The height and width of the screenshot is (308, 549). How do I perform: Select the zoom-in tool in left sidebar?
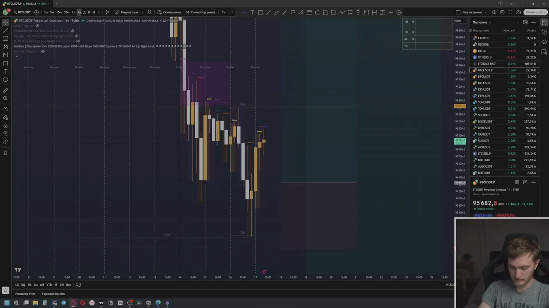[x=6, y=98]
